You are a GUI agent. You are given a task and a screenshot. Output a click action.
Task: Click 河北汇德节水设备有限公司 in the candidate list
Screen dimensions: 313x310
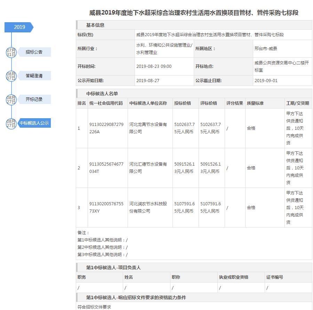(148, 168)
